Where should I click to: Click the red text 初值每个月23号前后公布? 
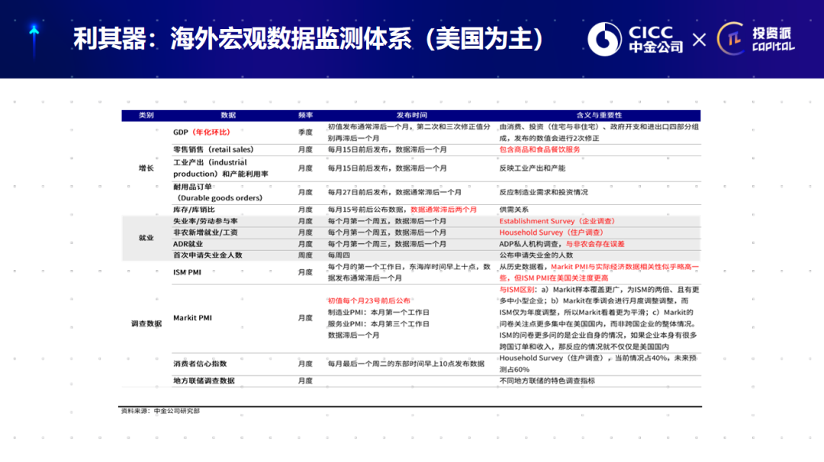click(x=369, y=301)
